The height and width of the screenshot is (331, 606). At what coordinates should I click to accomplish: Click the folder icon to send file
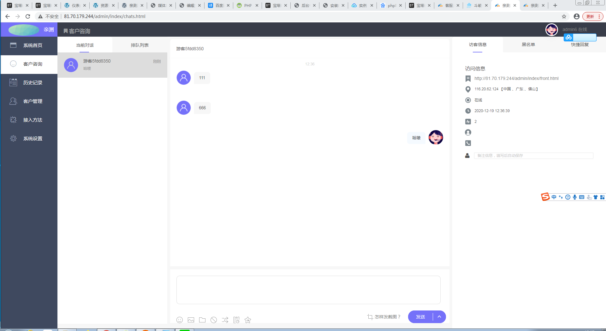[x=202, y=320]
